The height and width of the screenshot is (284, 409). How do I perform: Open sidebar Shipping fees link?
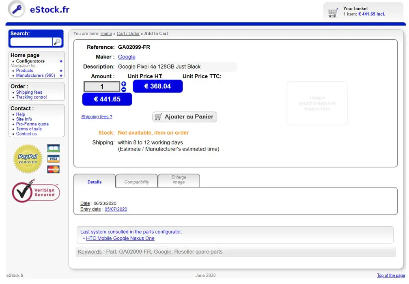[29, 93]
